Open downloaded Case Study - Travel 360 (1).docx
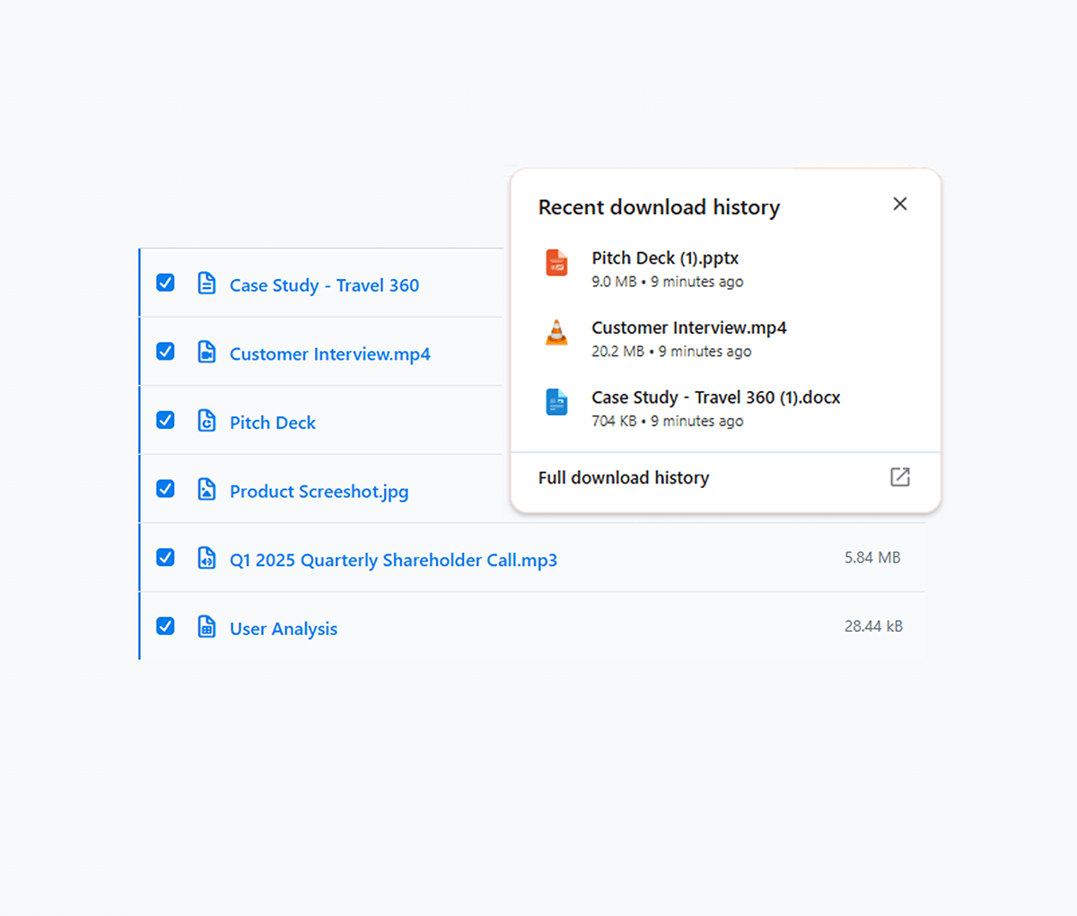The image size is (1077, 916). (716, 397)
